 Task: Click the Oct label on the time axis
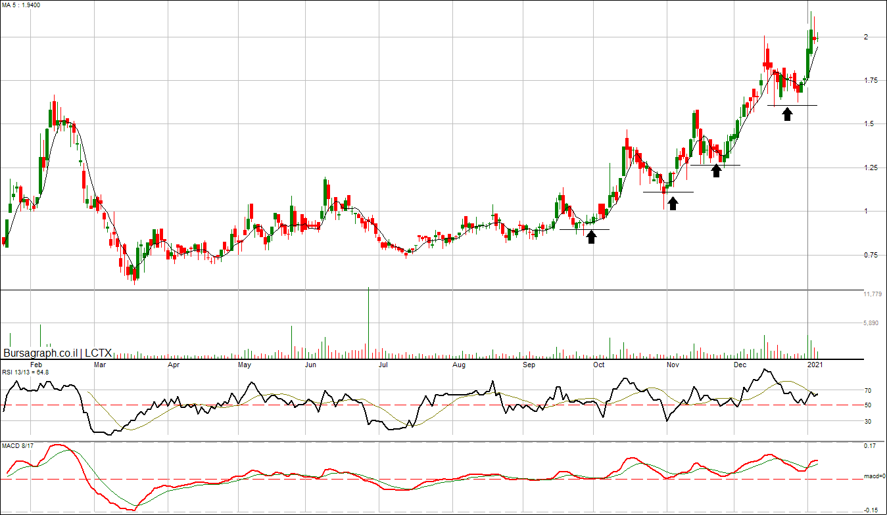tap(598, 364)
